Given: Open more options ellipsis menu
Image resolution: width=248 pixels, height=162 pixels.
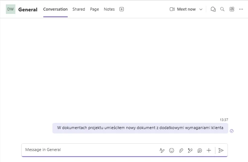Looking at the screenshot, I should pos(241,9).
